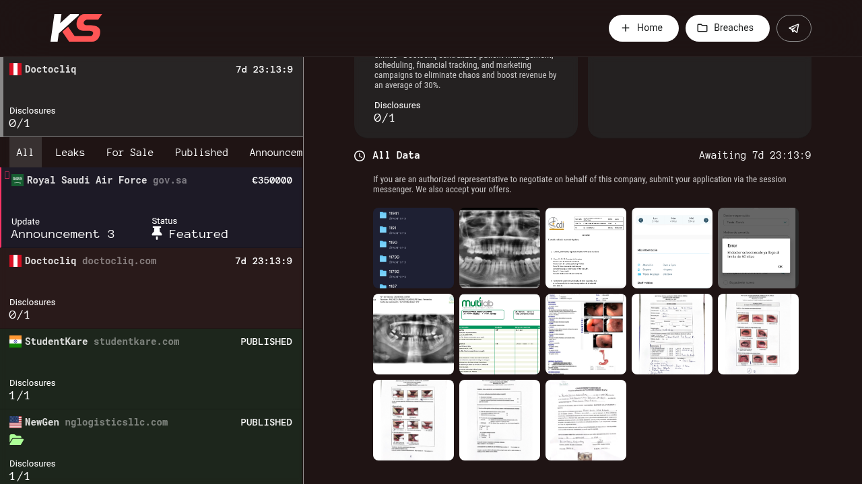
Task: Click the KS logo
Action: click(76, 28)
